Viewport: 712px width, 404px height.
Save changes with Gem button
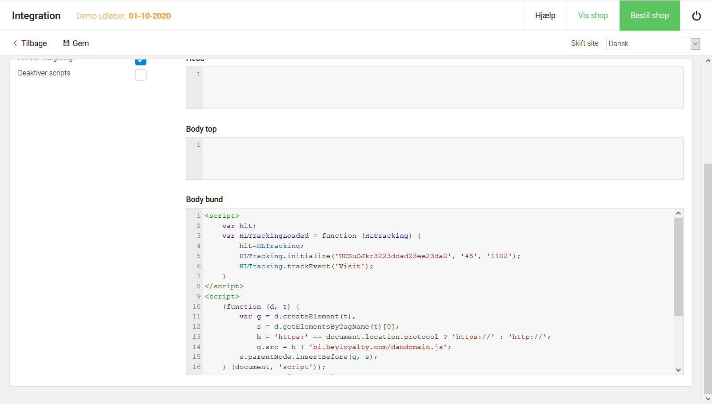click(x=76, y=43)
